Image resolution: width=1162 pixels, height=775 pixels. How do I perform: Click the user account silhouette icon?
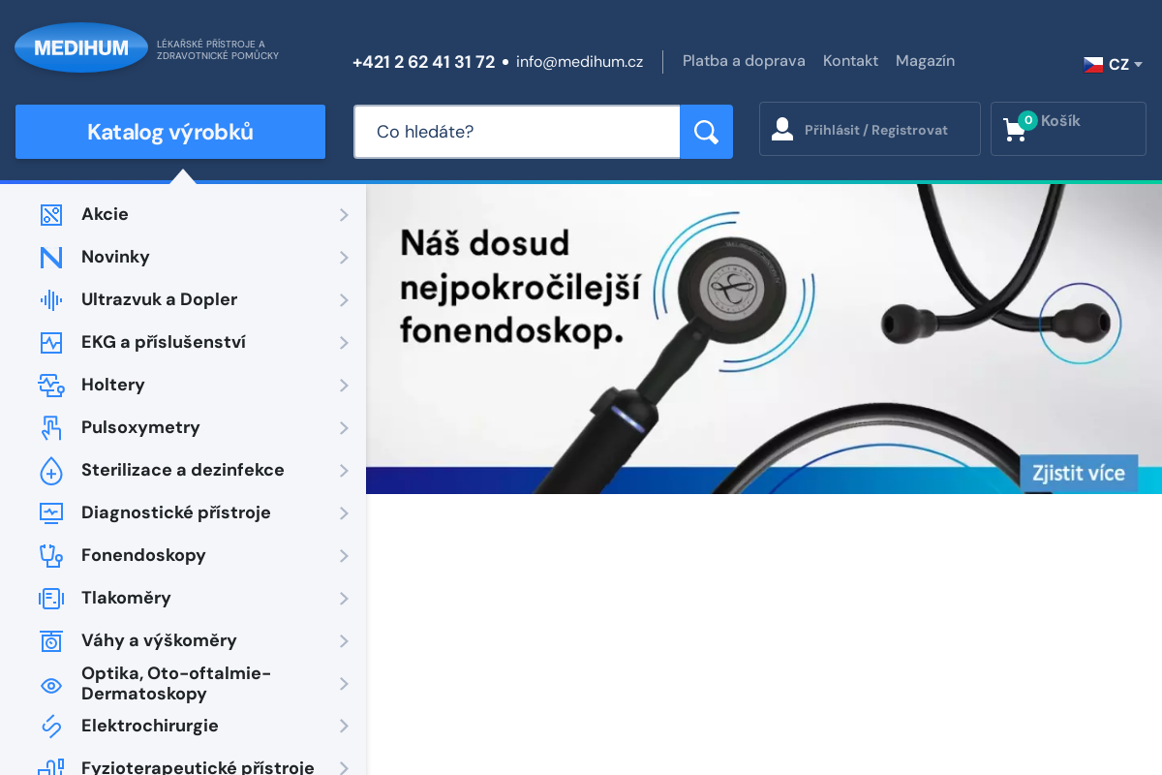point(782,128)
